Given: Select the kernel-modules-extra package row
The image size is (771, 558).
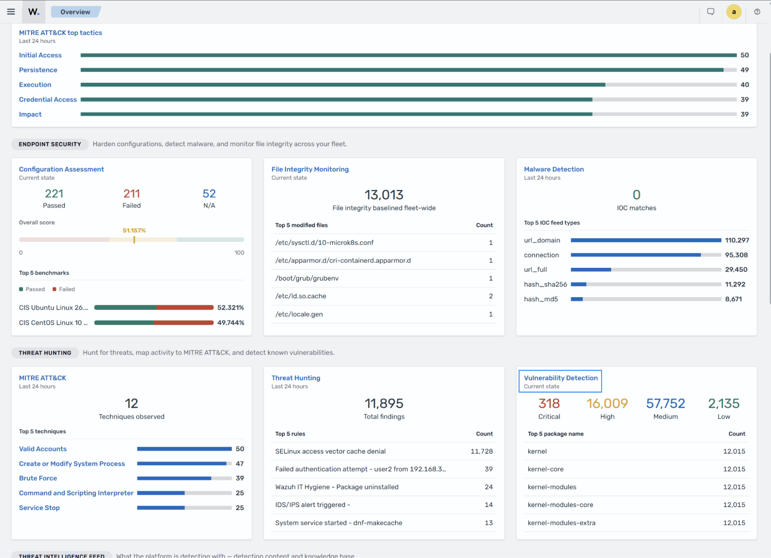Looking at the screenshot, I should tap(636, 523).
